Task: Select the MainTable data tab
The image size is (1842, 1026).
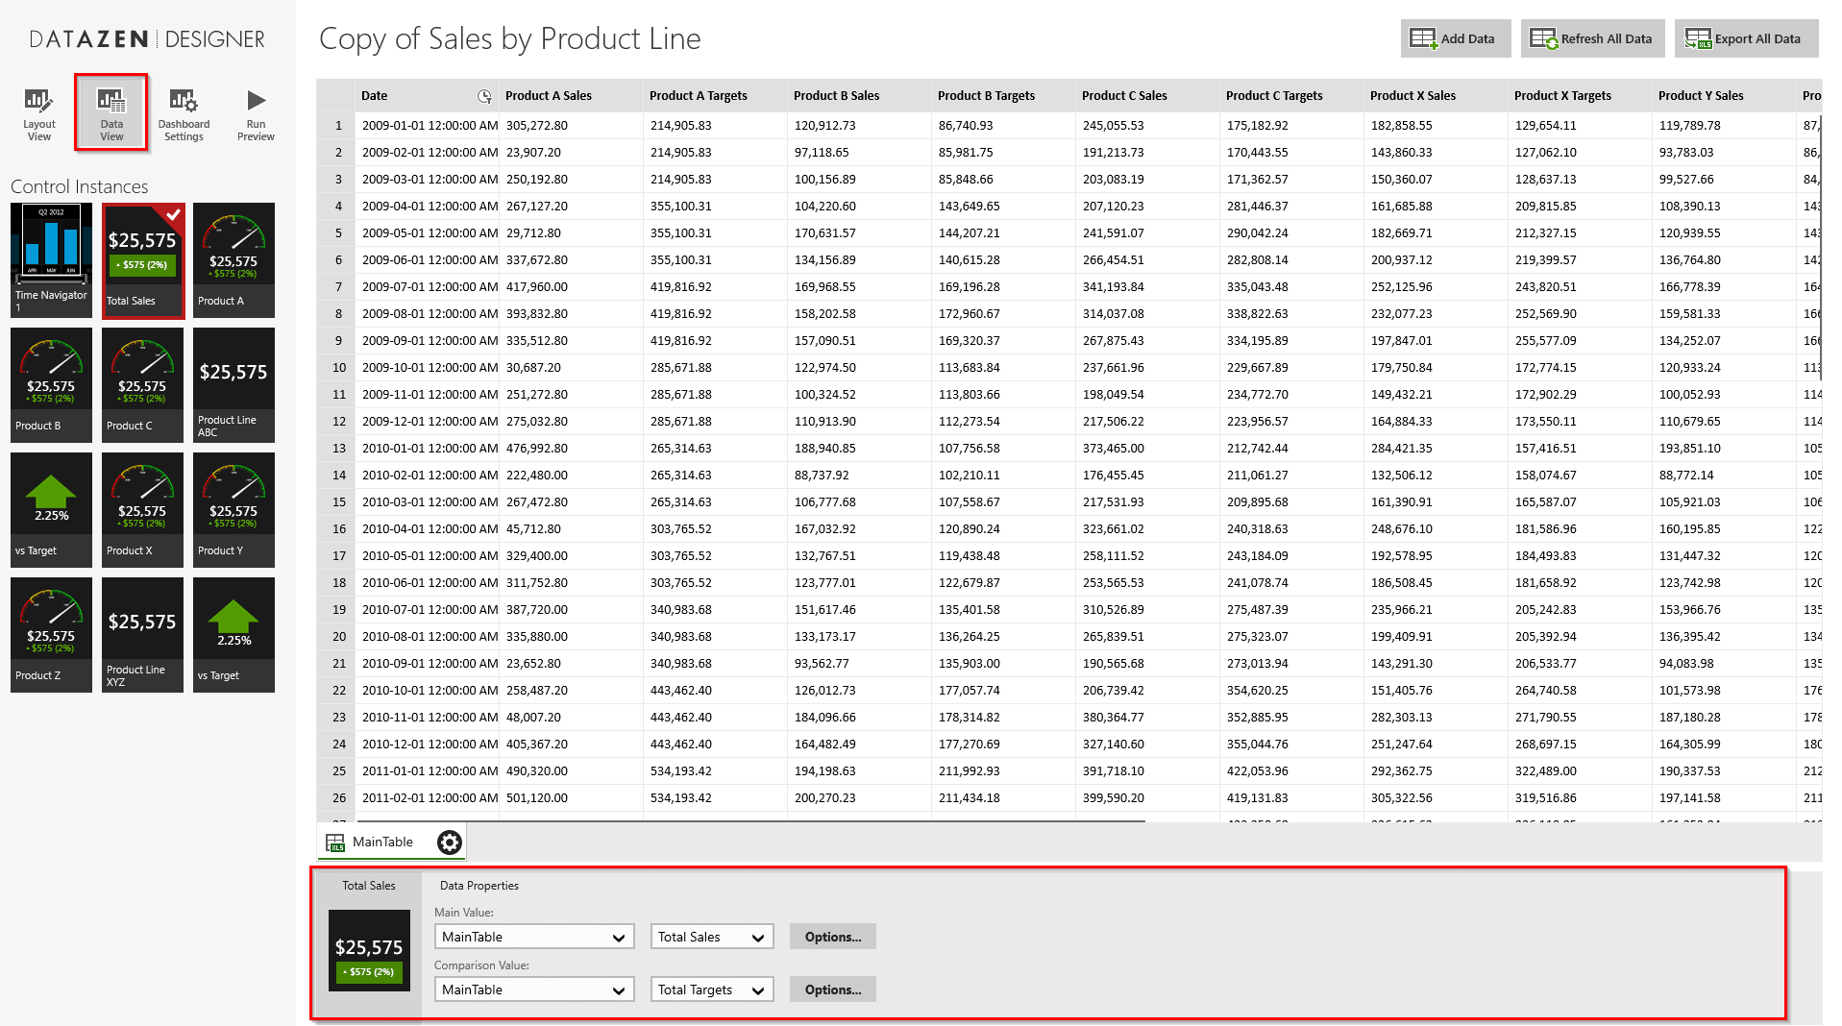Action: (381, 843)
